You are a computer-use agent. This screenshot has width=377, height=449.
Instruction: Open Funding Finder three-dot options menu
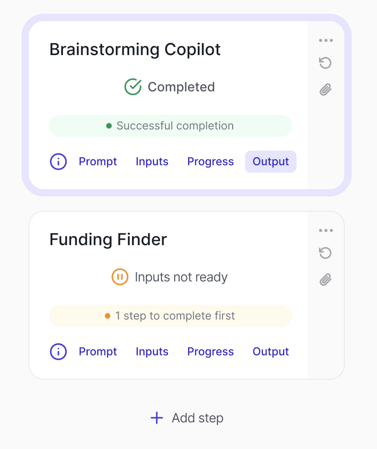[x=326, y=230]
